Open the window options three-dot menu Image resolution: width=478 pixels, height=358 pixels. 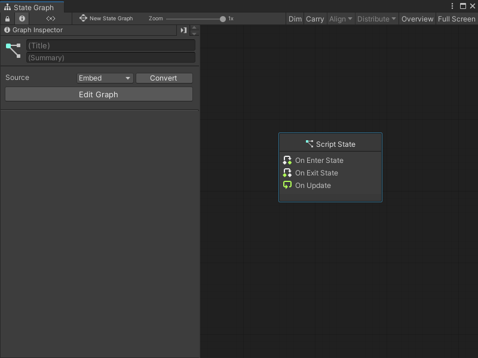tap(452, 5)
